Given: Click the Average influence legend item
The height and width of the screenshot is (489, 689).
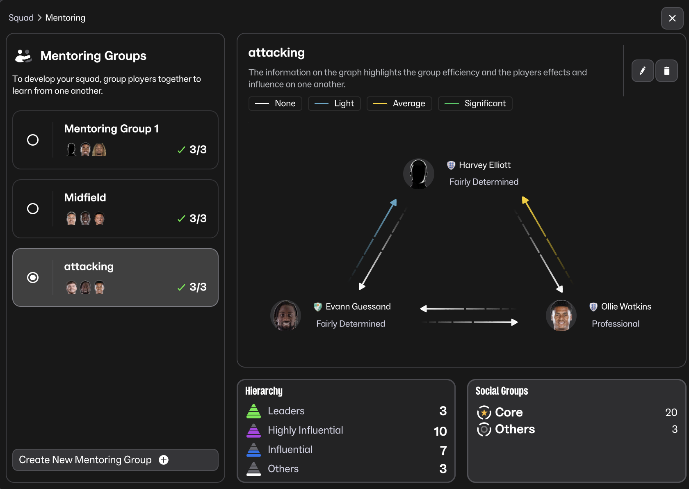Looking at the screenshot, I should pyautogui.click(x=399, y=103).
